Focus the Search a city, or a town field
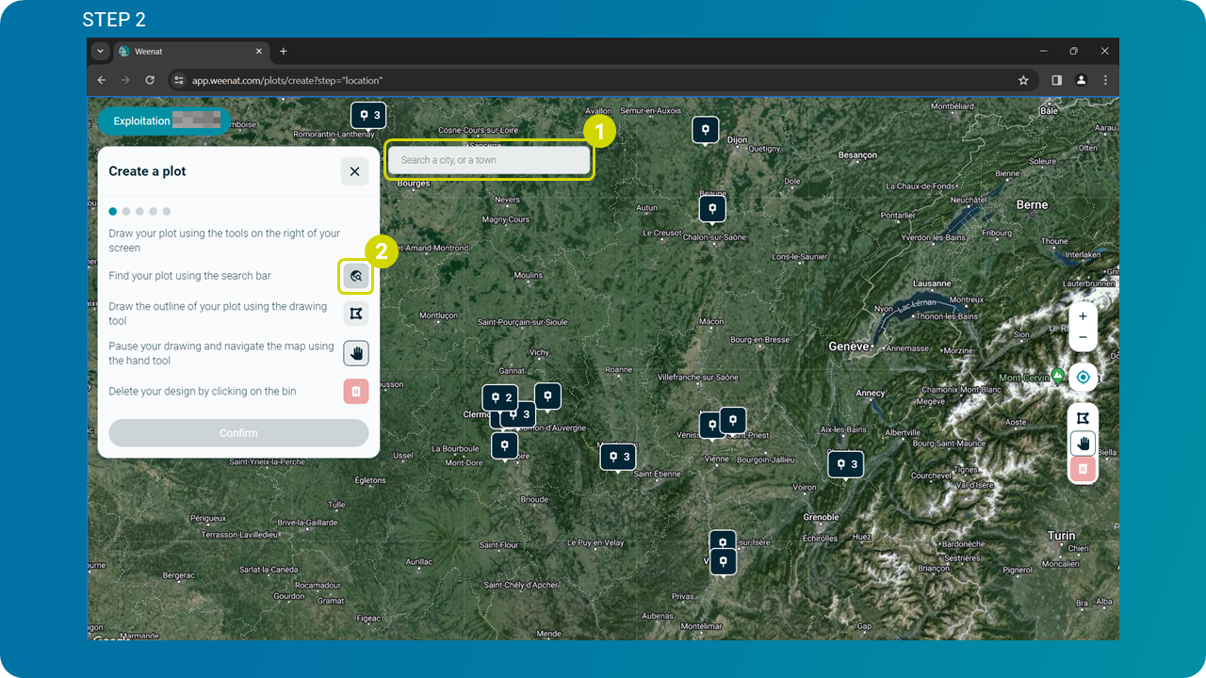Viewport: 1206px width, 678px height. tap(489, 160)
